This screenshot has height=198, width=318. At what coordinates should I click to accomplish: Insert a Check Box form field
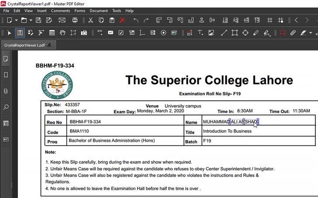pos(121,33)
